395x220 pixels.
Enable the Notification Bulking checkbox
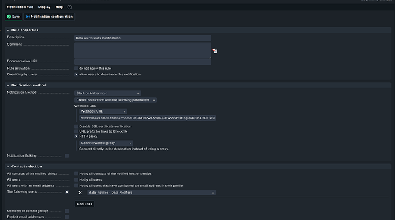tap(67, 156)
